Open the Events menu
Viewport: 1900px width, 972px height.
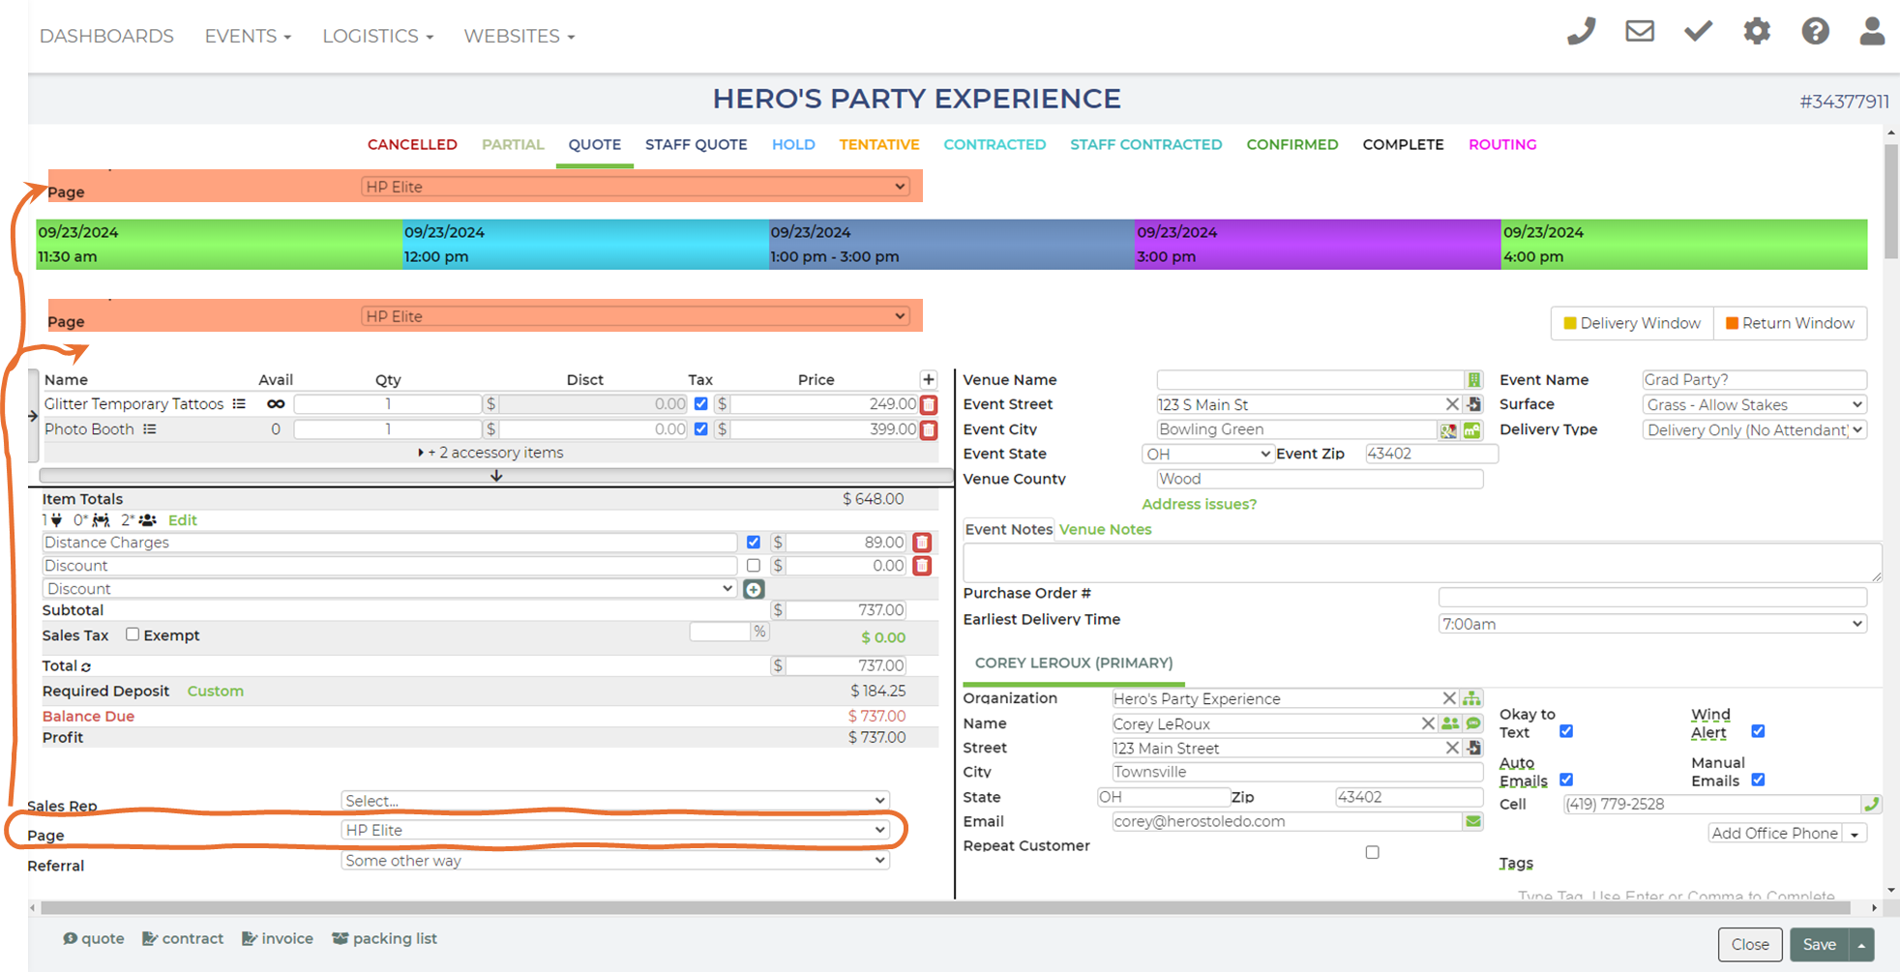coord(248,36)
